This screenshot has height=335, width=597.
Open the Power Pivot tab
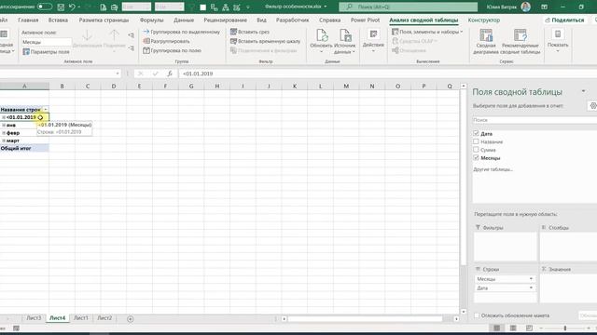pyautogui.click(x=365, y=20)
